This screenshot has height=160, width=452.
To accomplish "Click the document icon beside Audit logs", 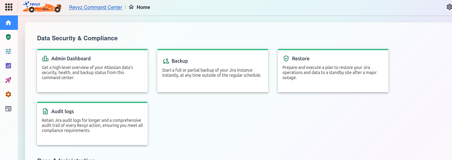I will 45,111.
